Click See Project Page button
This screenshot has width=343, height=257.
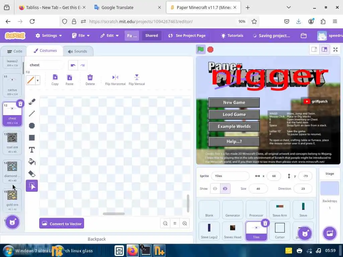[187, 35]
